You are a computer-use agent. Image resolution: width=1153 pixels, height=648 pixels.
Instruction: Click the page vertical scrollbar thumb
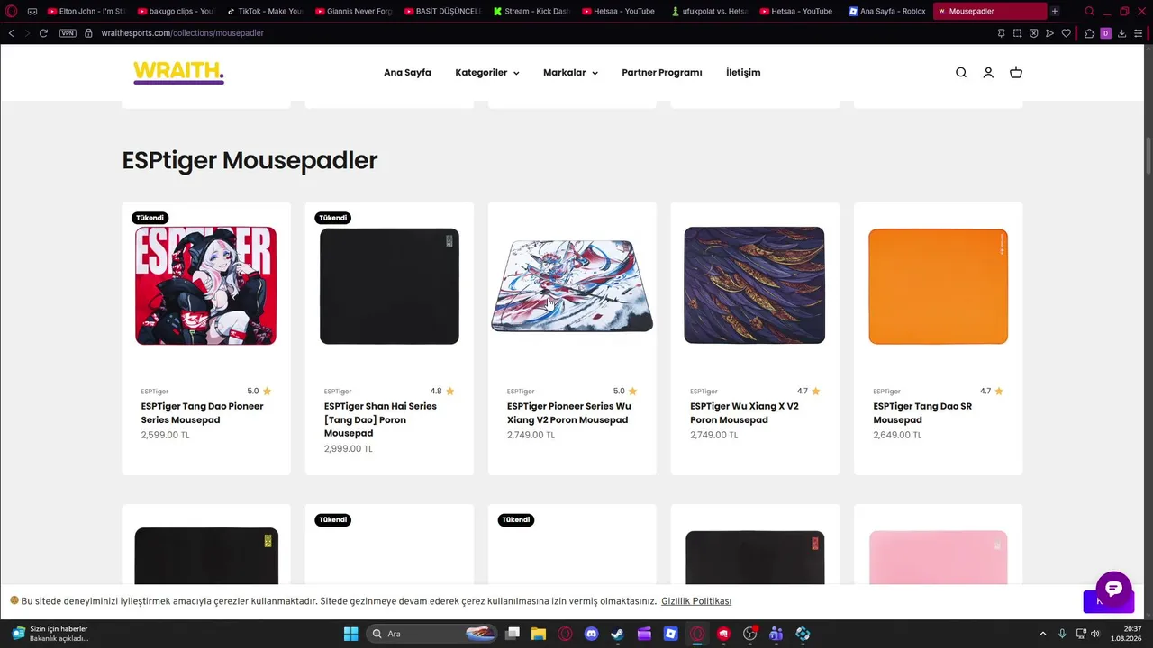click(1148, 157)
